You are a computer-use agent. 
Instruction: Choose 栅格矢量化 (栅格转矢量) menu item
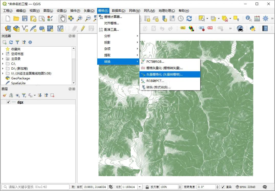[x=170, y=68]
